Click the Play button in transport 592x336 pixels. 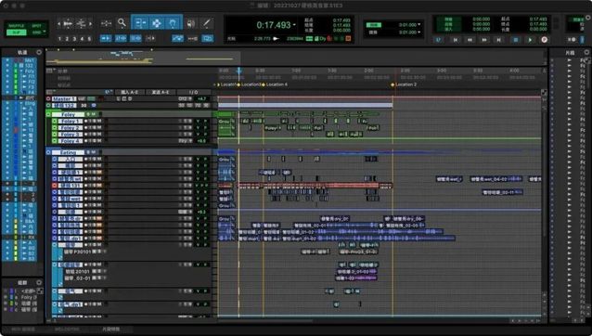[x=530, y=40]
